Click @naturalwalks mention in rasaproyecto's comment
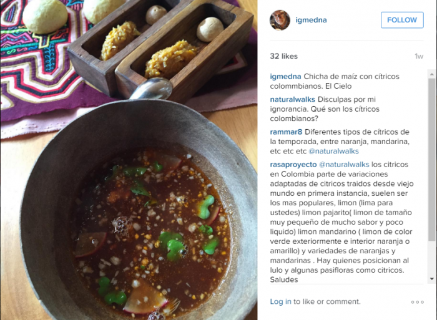This screenshot has height=320, width=437. click(344, 165)
